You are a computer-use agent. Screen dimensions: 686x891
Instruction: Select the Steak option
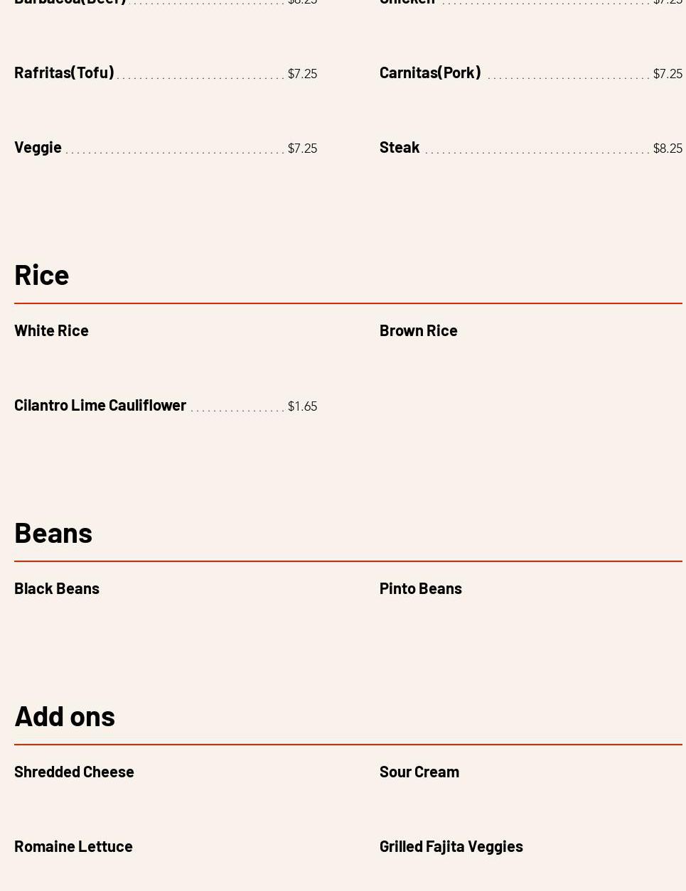point(400,147)
